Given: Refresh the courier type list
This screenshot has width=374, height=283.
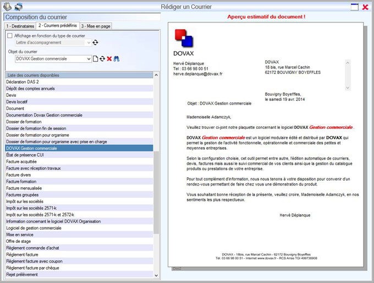Looking at the screenshot, I should [95, 42].
